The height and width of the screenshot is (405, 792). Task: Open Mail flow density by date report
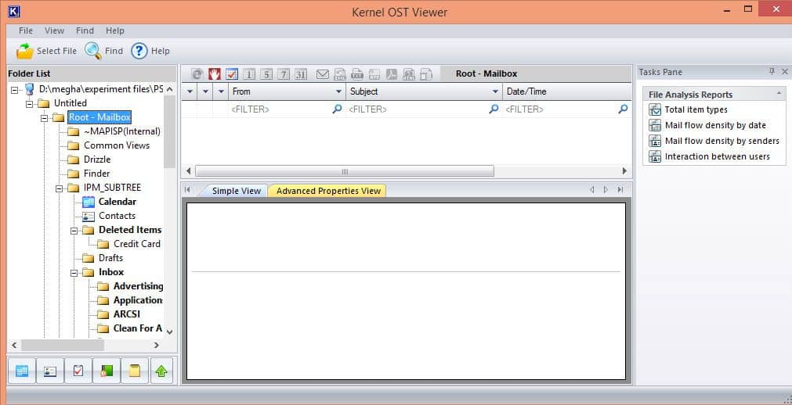click(707, 125)
